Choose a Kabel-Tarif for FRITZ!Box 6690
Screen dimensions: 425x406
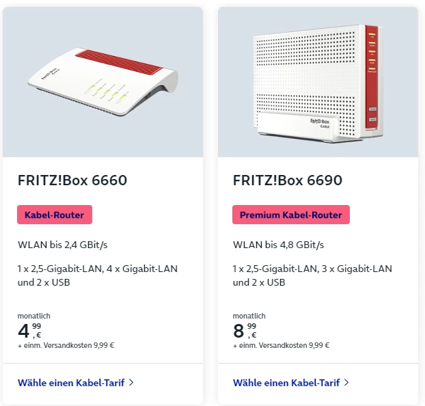click(x=286, y=383)
